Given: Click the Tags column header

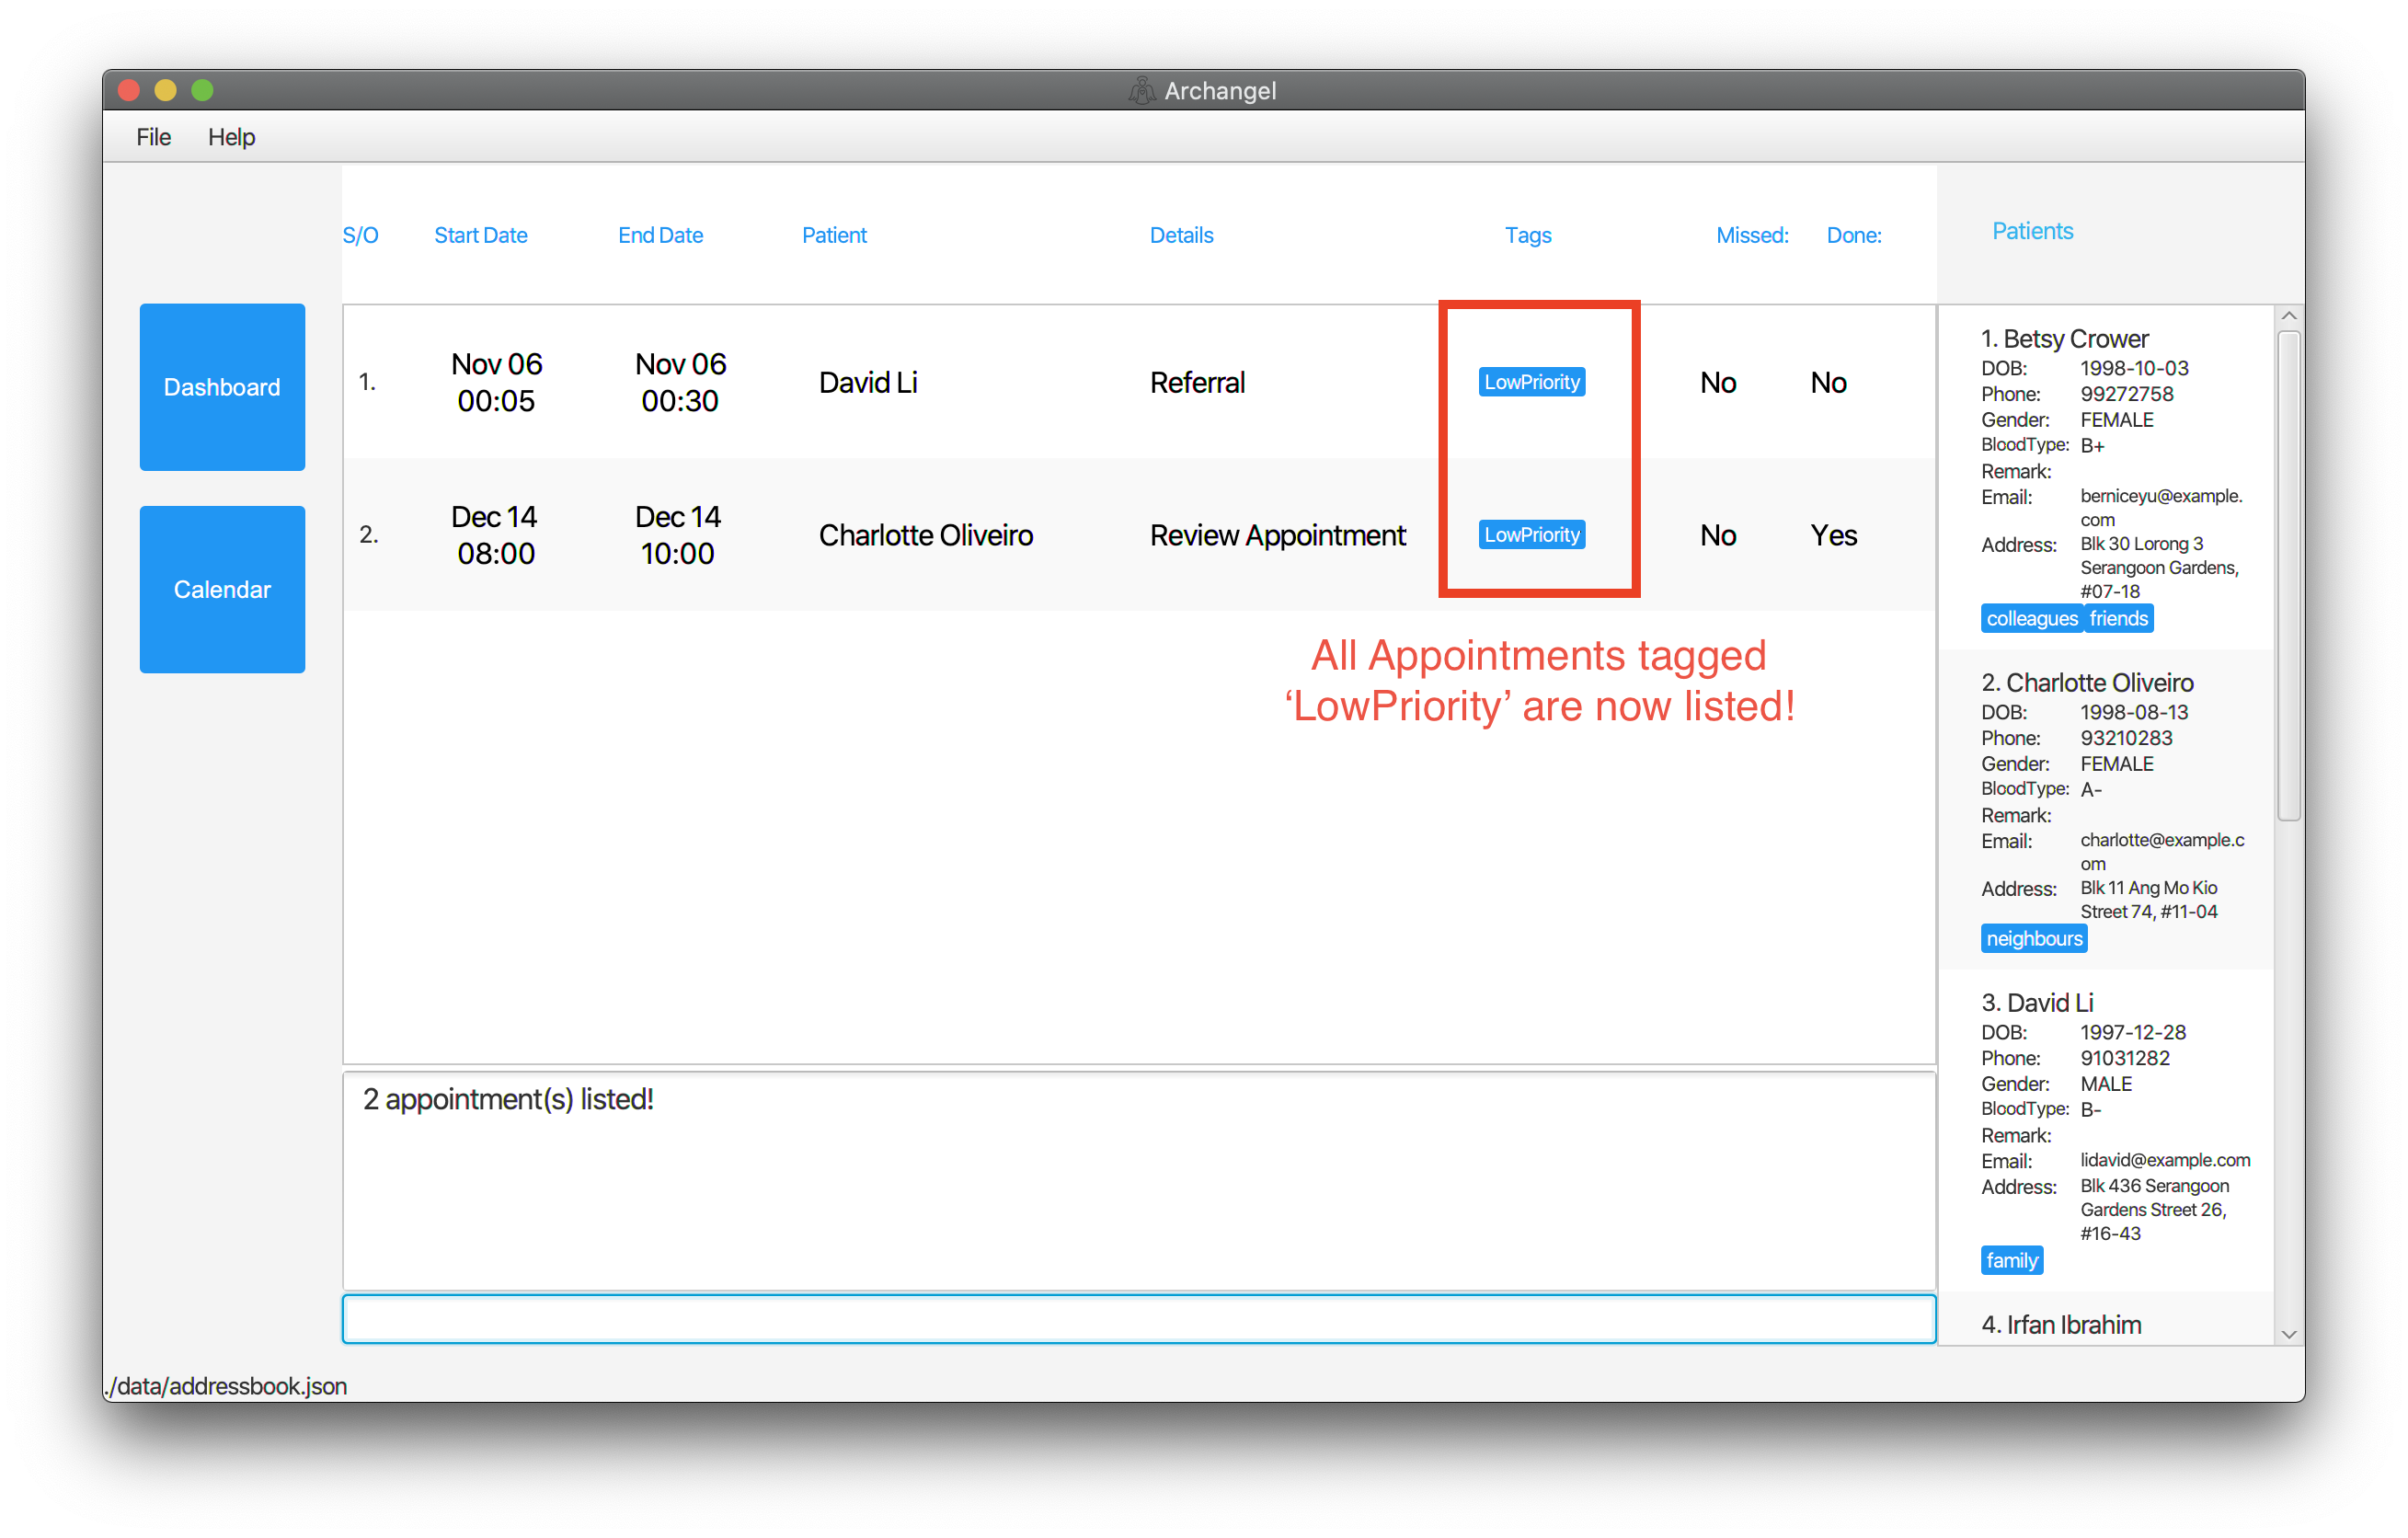Looking at the screenshot, I should click(1527, 235).
